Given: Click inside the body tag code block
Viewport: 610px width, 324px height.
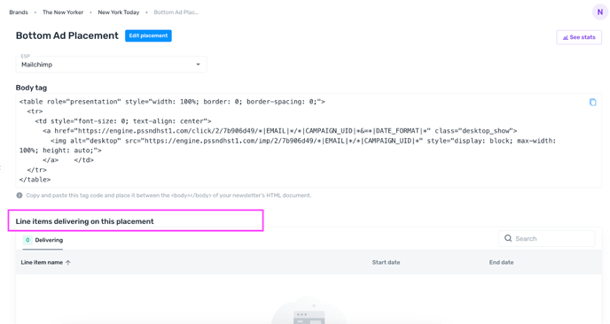Looking at the screenshot, I should [x=309, y=141].
